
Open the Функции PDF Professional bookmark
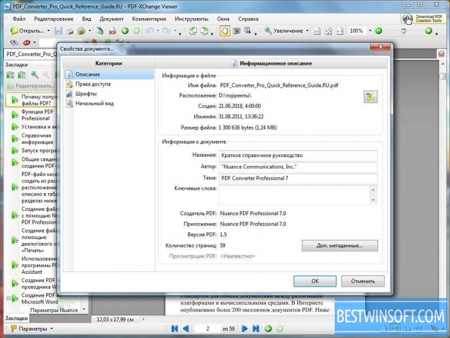click(37, 115)
